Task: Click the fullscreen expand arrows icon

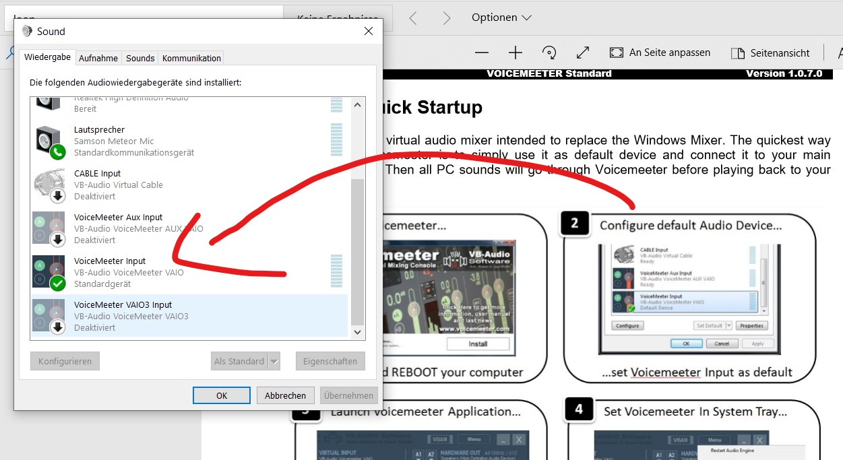Action: coord(583,53)
